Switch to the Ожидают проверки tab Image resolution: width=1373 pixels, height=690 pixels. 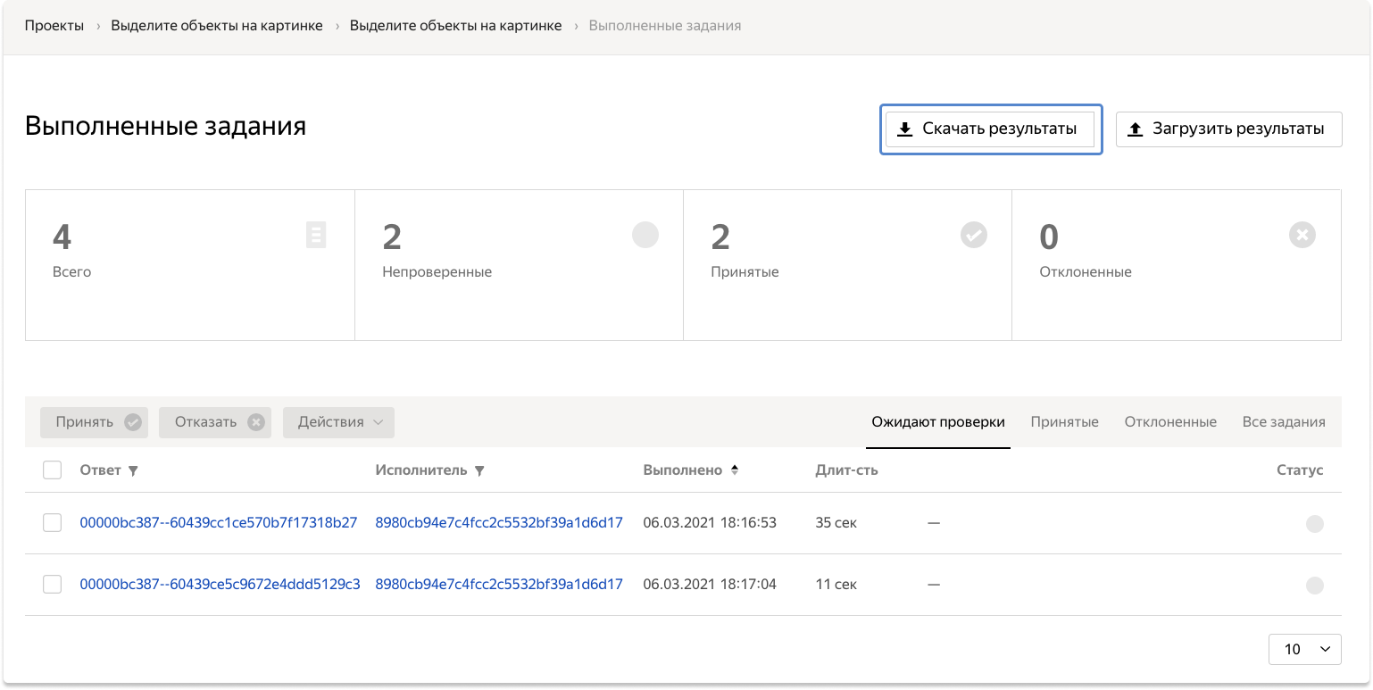(938, 422)
